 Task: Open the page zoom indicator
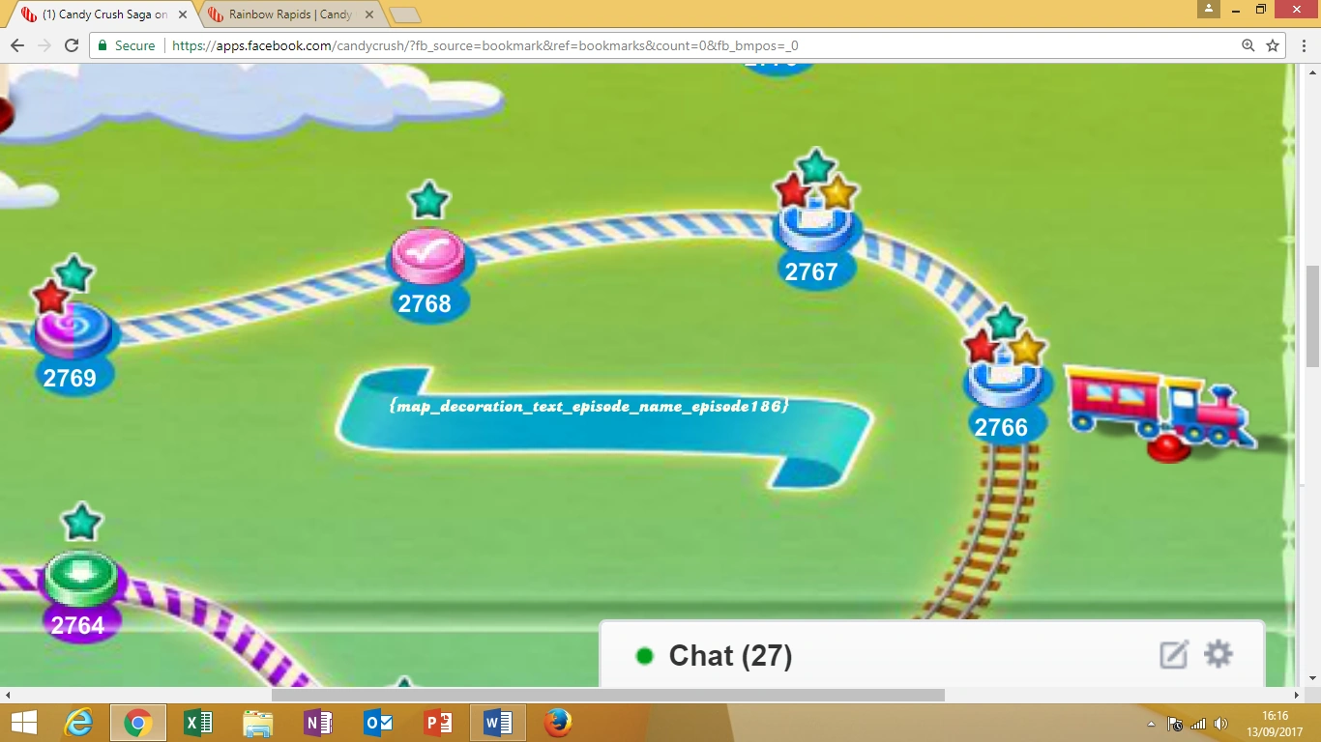[x=1248, y=45]
